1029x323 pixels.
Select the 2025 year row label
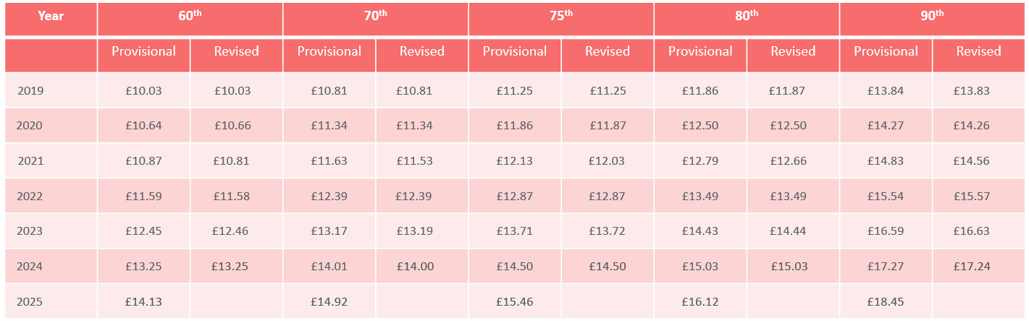[30, 301]
